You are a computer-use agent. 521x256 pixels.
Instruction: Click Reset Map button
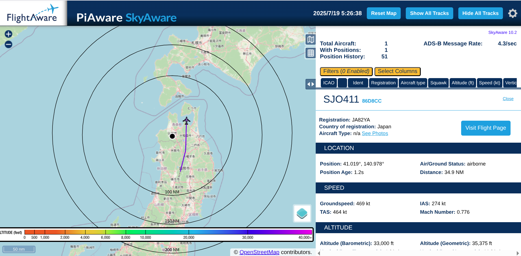pos(383,13)
